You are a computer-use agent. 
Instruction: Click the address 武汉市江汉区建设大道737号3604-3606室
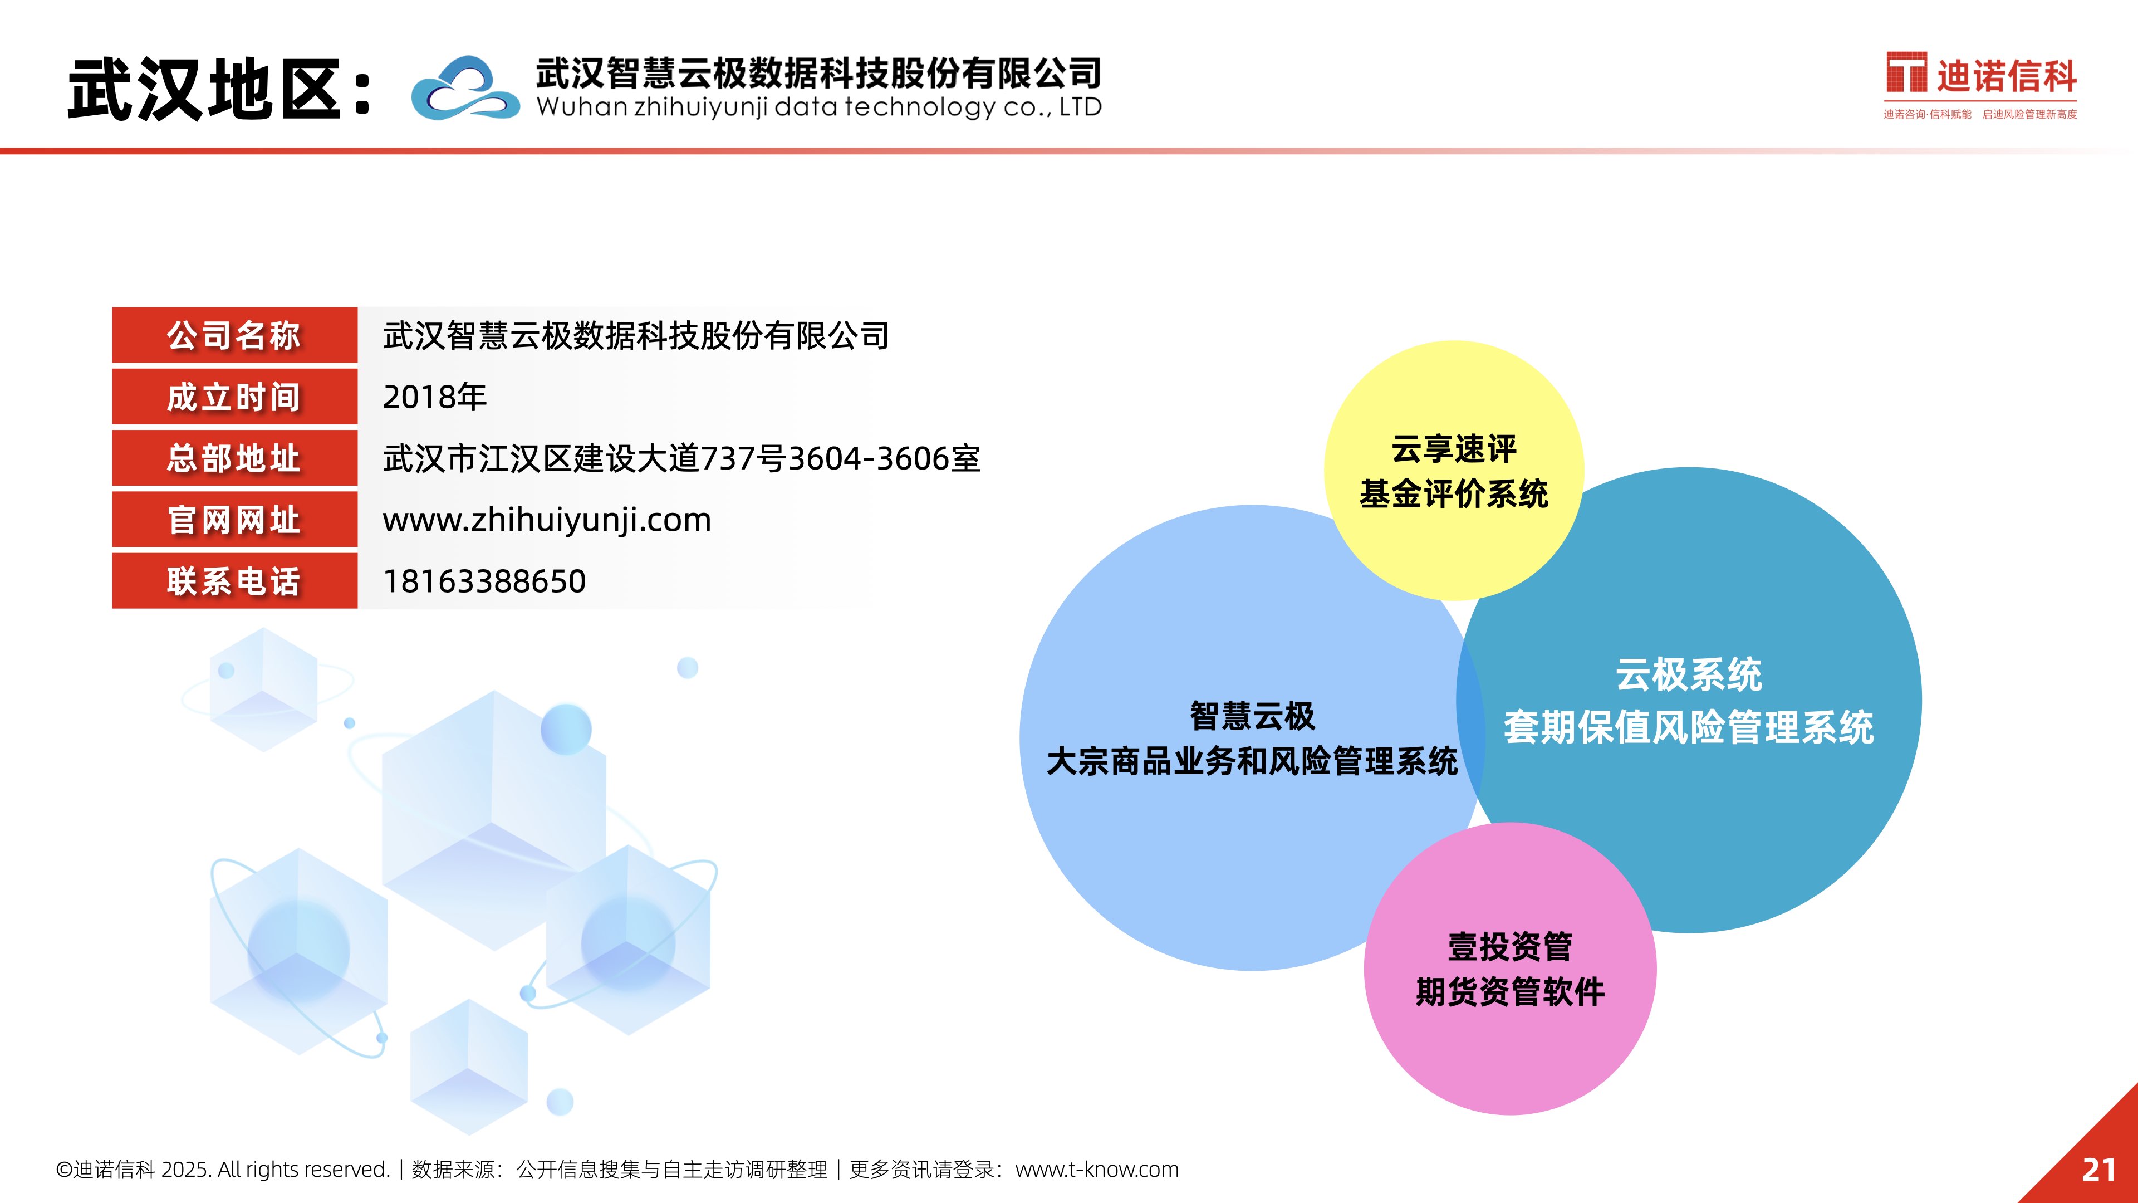(681, 458)
